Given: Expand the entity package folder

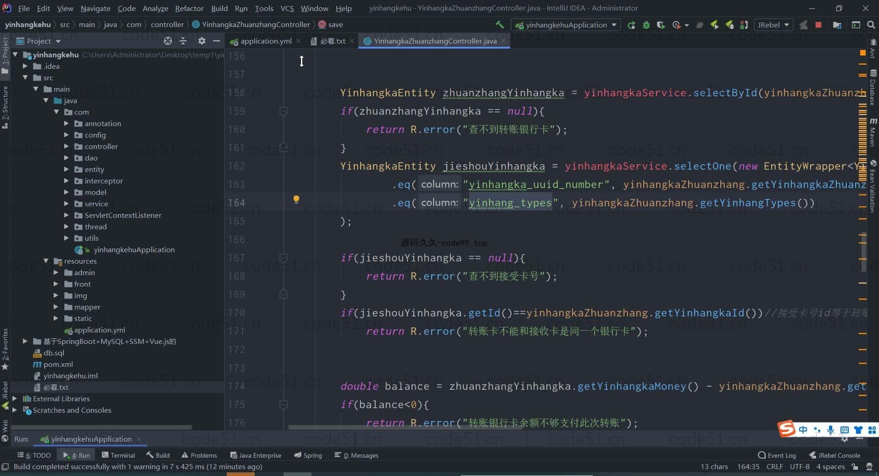Looking at the screenshot, I should tap(66, 169).
